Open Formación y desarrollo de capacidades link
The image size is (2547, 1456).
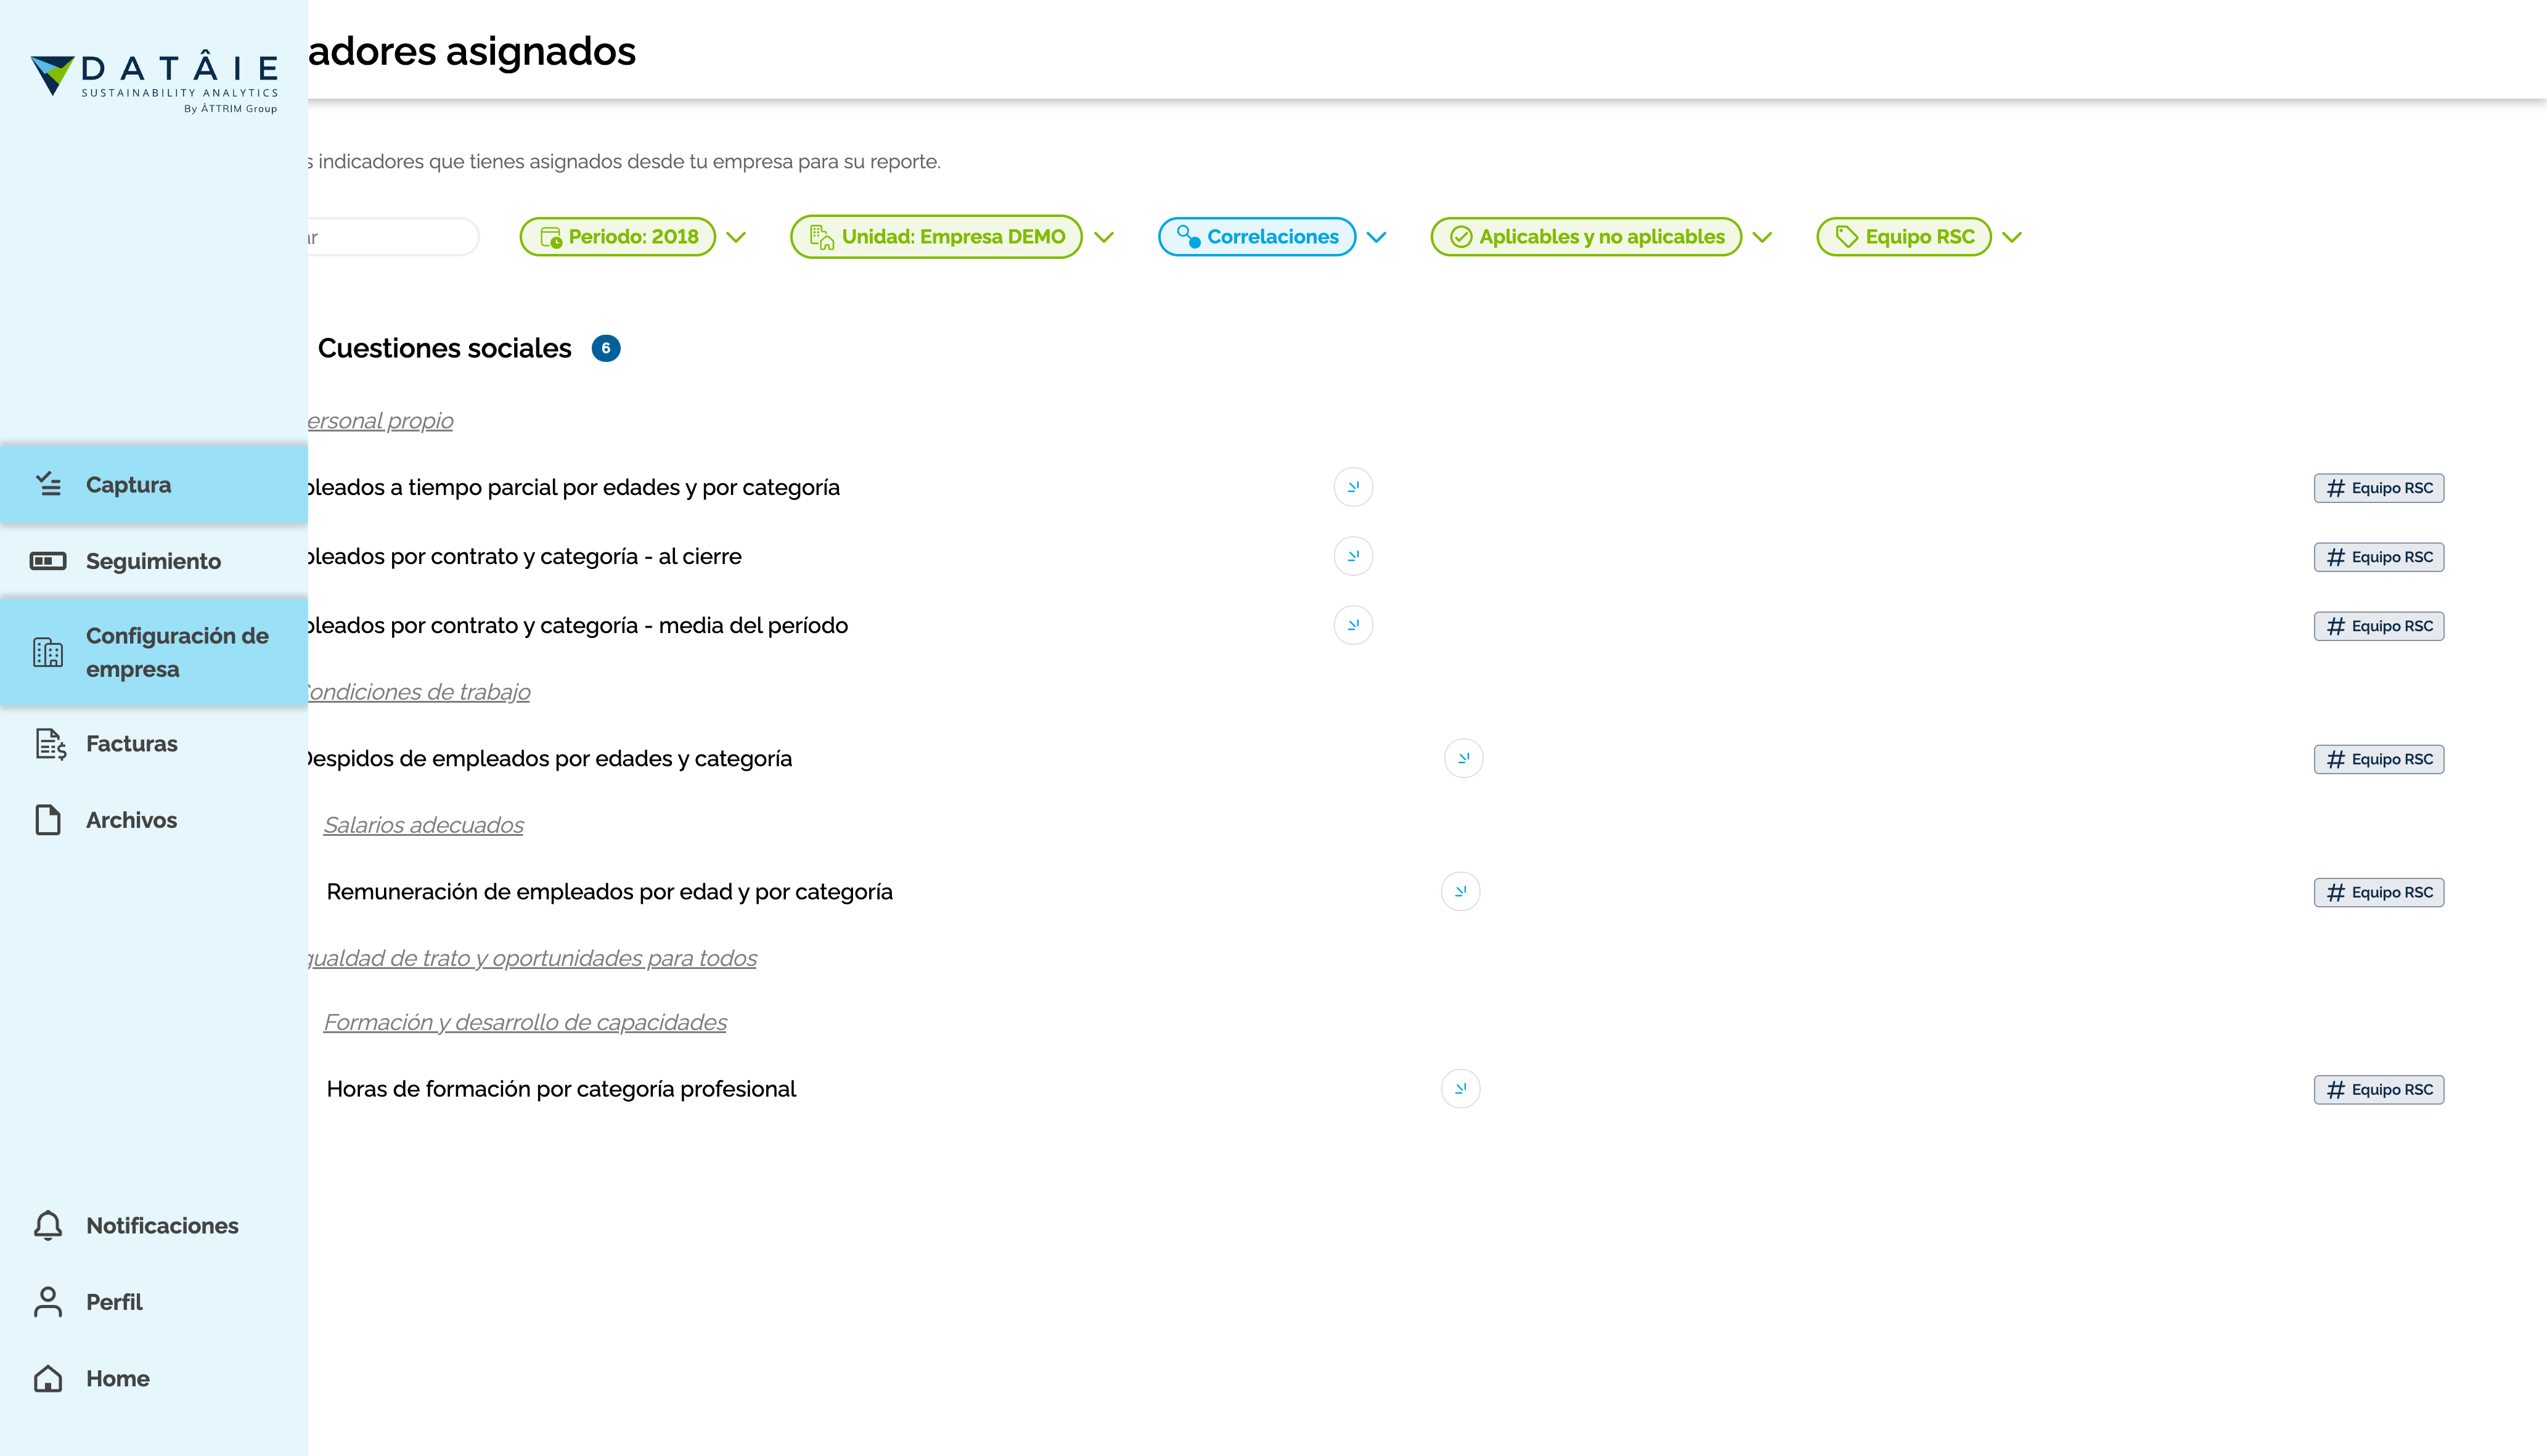pos(525,1022)
